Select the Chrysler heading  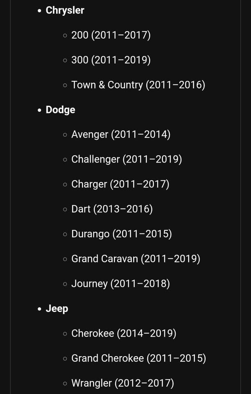(x=65, y=11)
